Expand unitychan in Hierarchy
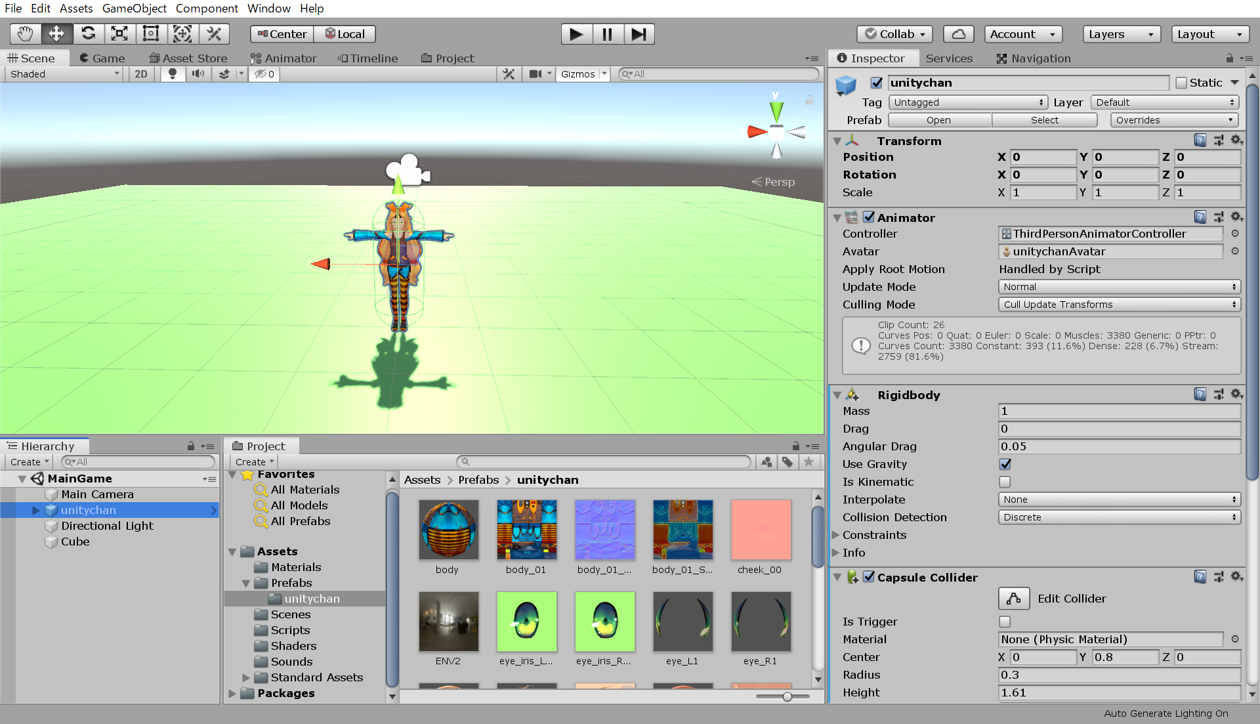The image size is (1260, 724). 36,510
